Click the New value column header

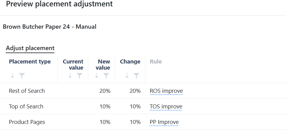103,64
